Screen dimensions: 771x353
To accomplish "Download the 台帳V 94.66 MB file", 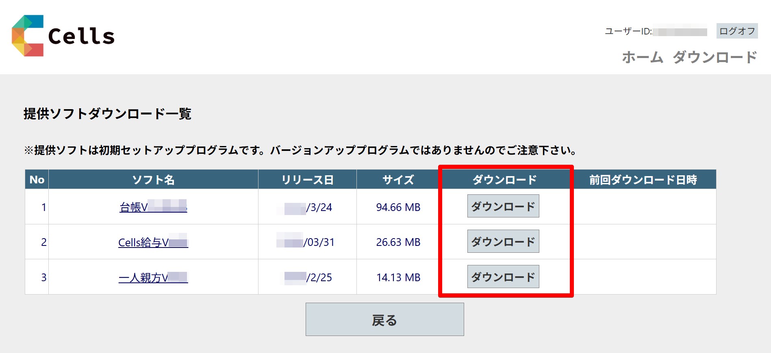I will (503, 206).
